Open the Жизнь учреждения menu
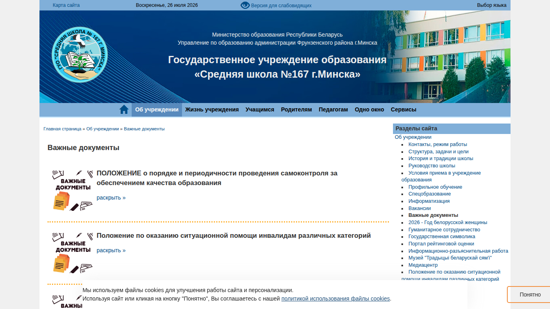Viewport: 550px width, 309px height. [x=212, y=109]
